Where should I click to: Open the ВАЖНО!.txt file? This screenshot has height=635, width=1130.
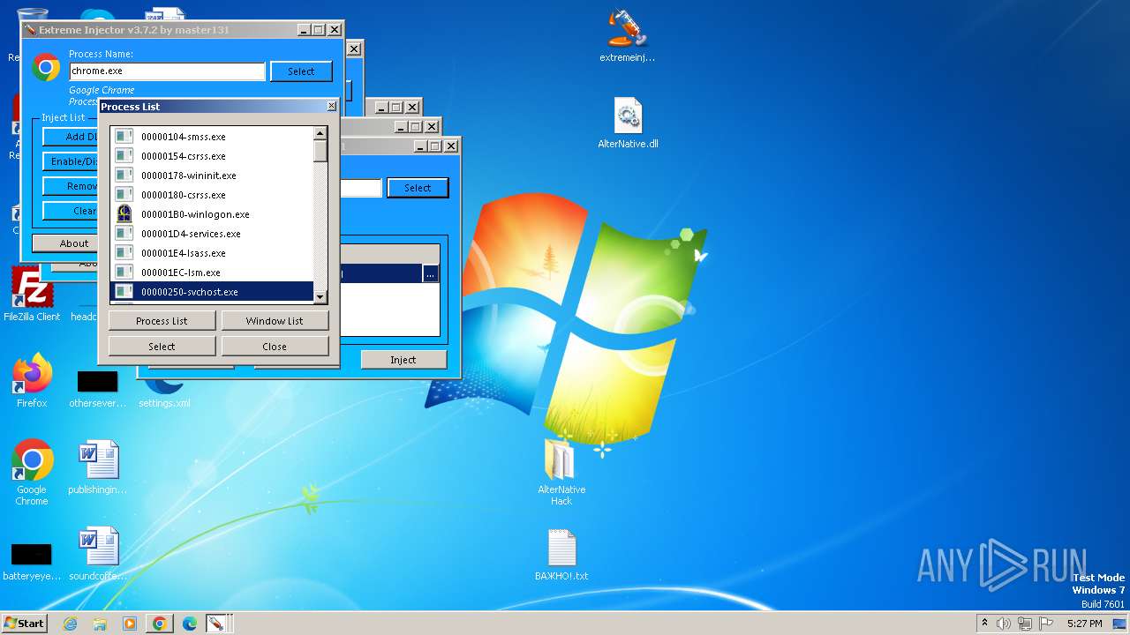click(561, 555)
